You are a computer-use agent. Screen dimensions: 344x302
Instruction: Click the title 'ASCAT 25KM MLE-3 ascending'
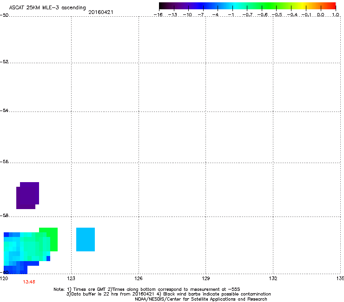pos(47,7)
